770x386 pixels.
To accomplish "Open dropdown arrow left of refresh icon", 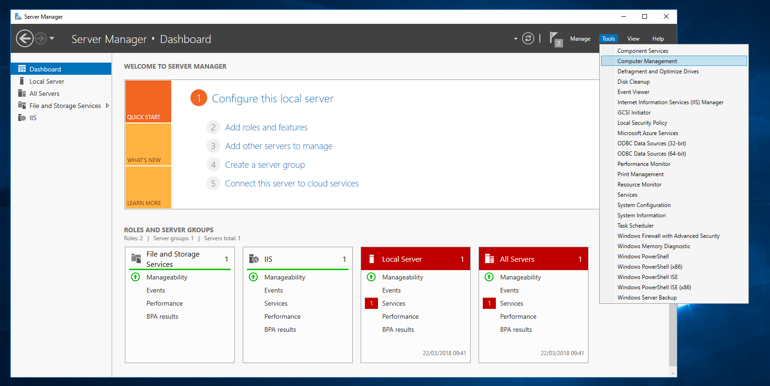I will coord(516,39).
